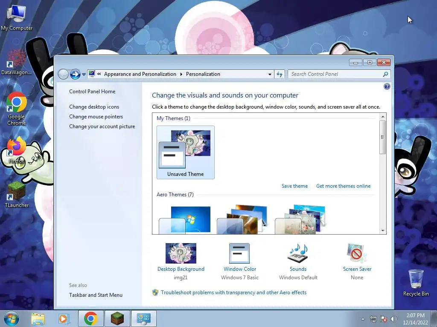Viewport: 437px width, 327px height.
Task: Click Change your account picture link
Action: tap(102, 126)
